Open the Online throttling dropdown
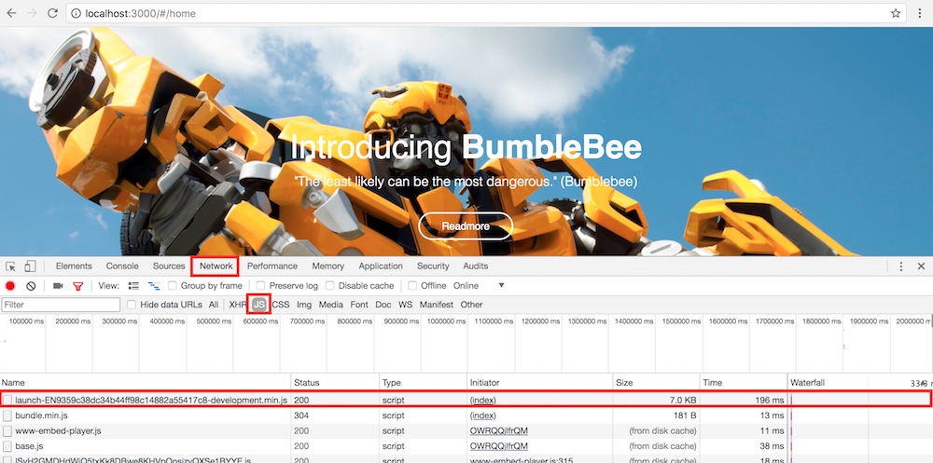Viewport: 933px width, 463px height. pos(479,286)
